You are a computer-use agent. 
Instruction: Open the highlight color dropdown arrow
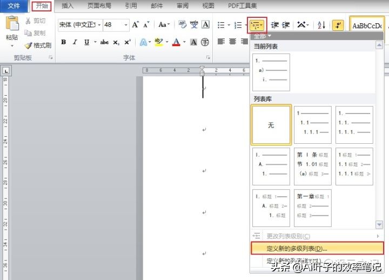click(x=167, y=42)
